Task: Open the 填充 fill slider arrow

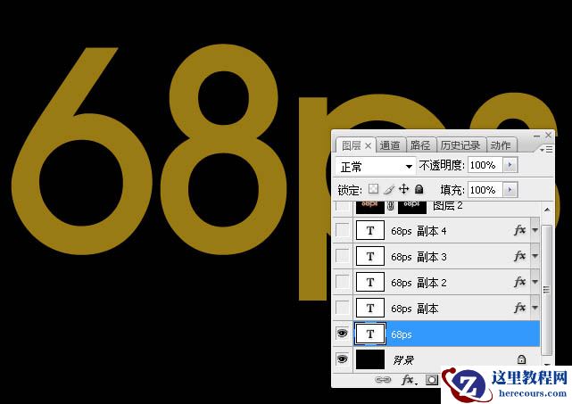Action: [x=510, y=190]
